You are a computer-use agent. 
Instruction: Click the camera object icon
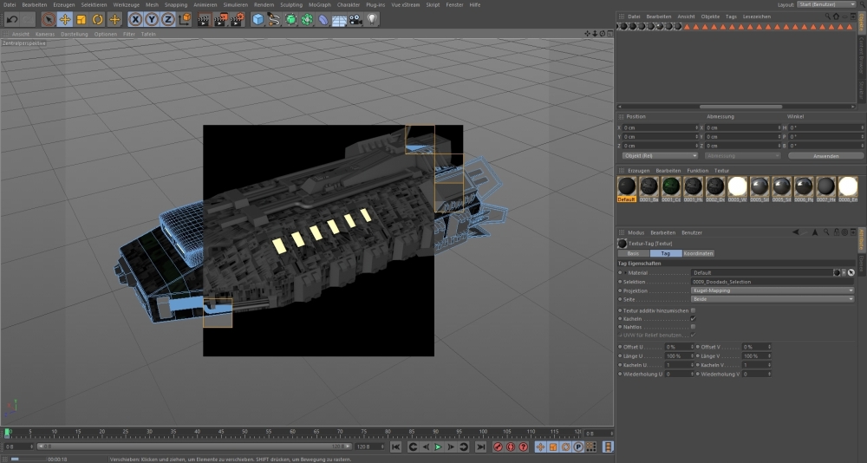tap(355, 19)
